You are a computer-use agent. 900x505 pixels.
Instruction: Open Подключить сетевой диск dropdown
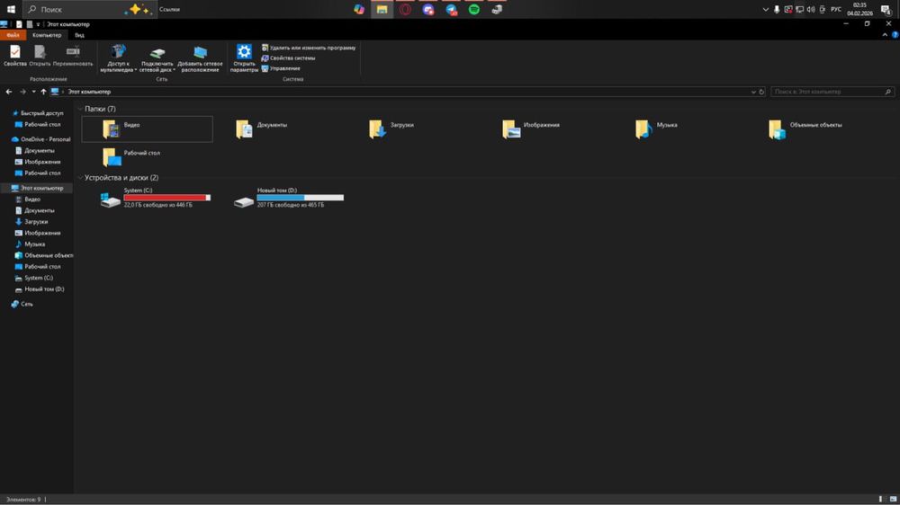[x=157, y=58]
